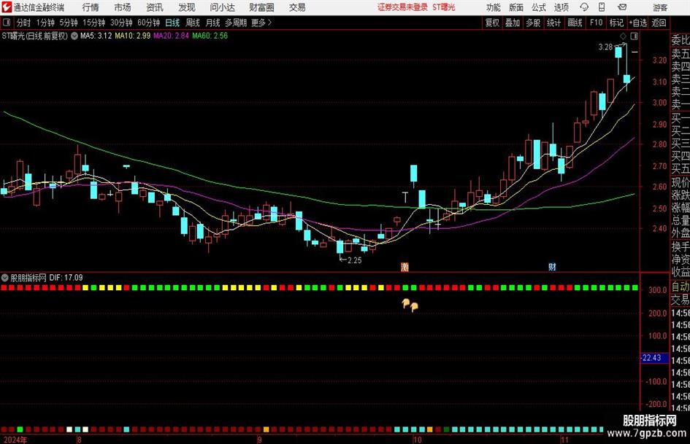Viewport: 690px width, 444px height.
Task: Click MA20: 2.84 moving average label
Action: (171, 36)
